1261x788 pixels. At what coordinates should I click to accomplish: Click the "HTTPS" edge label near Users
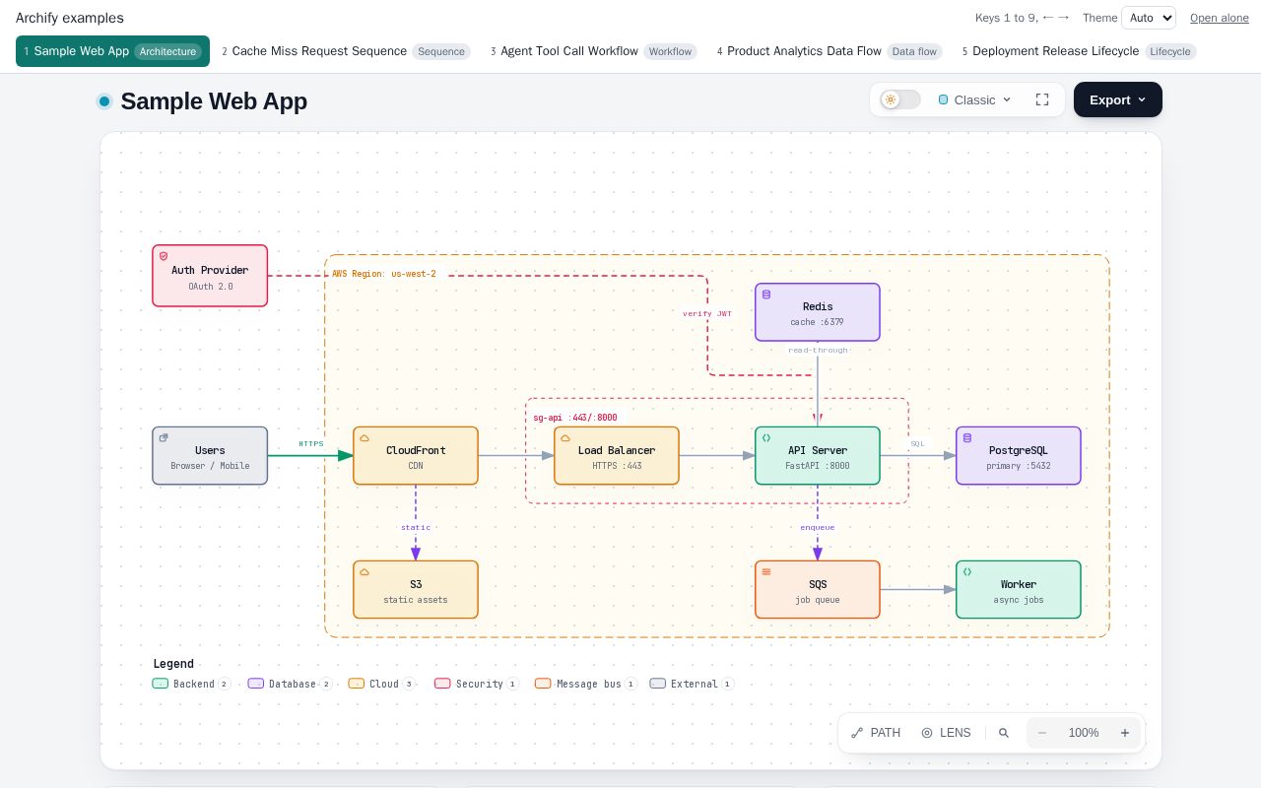pyautogui.click(x=311, y=444)
